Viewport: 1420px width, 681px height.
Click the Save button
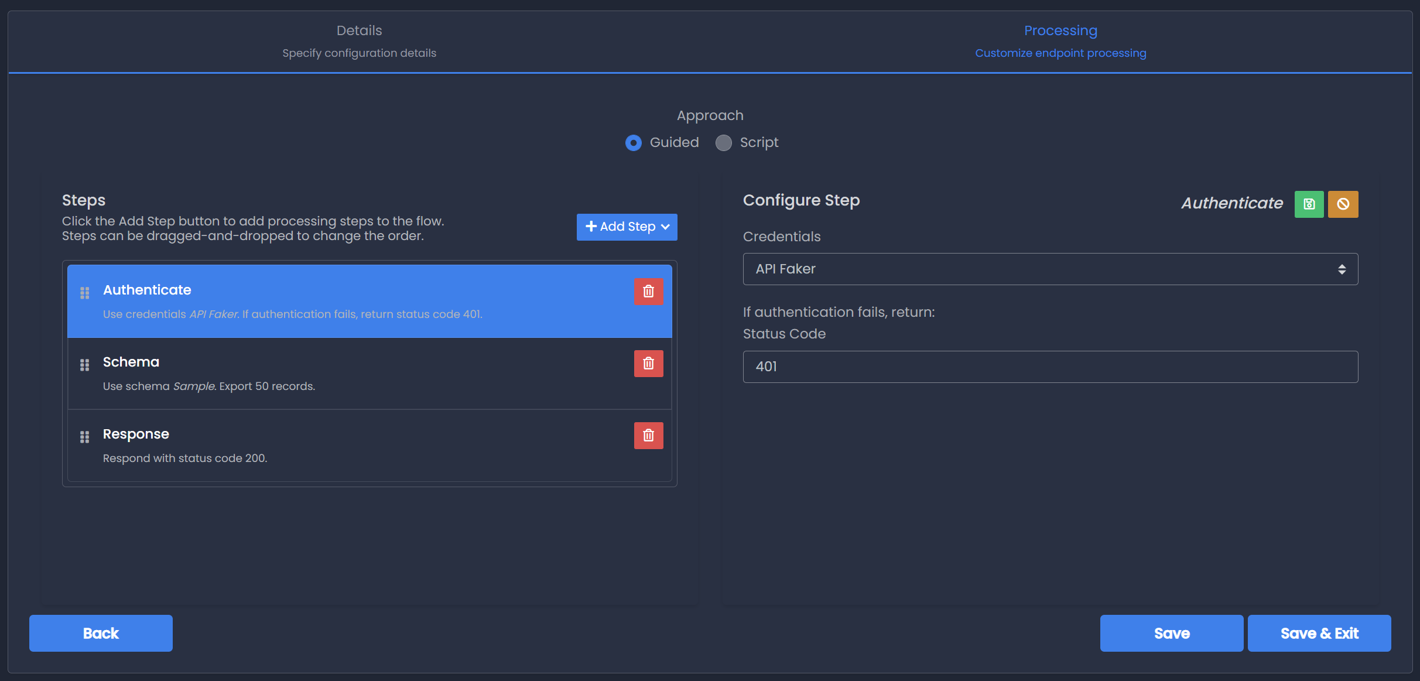click(x=1171, y=633)
